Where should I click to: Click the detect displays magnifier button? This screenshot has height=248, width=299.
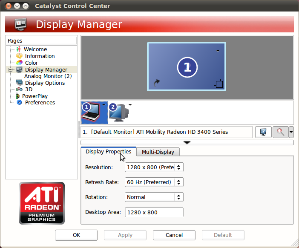(281, 132)
